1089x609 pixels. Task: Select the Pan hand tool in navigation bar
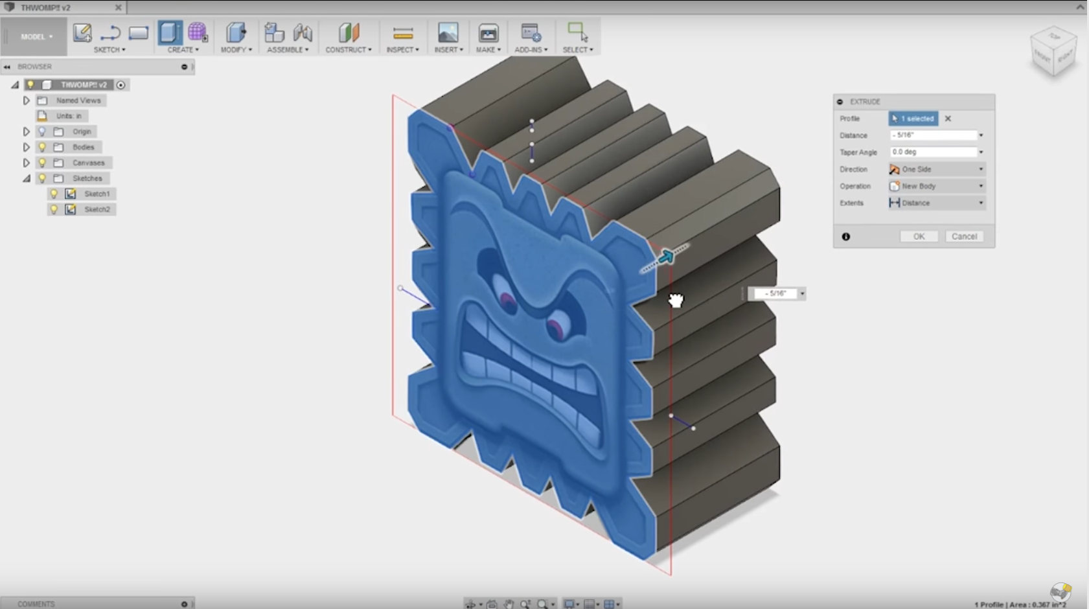tap(509, 604)
